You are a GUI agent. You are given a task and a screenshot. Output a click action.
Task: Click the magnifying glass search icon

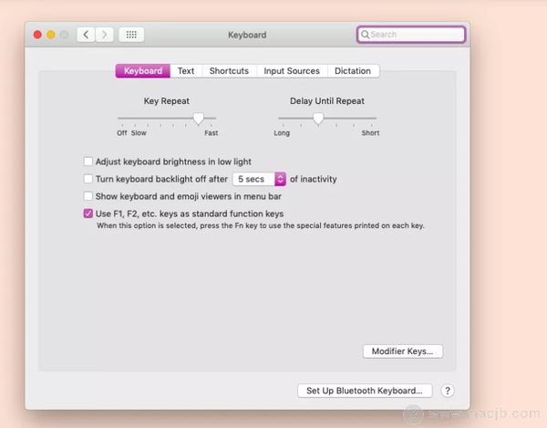[365, 35]
